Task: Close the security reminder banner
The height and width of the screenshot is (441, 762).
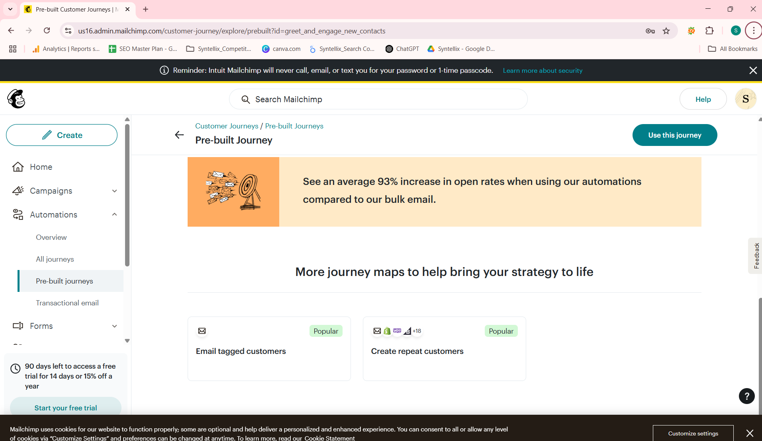Action: pos(753,70)
